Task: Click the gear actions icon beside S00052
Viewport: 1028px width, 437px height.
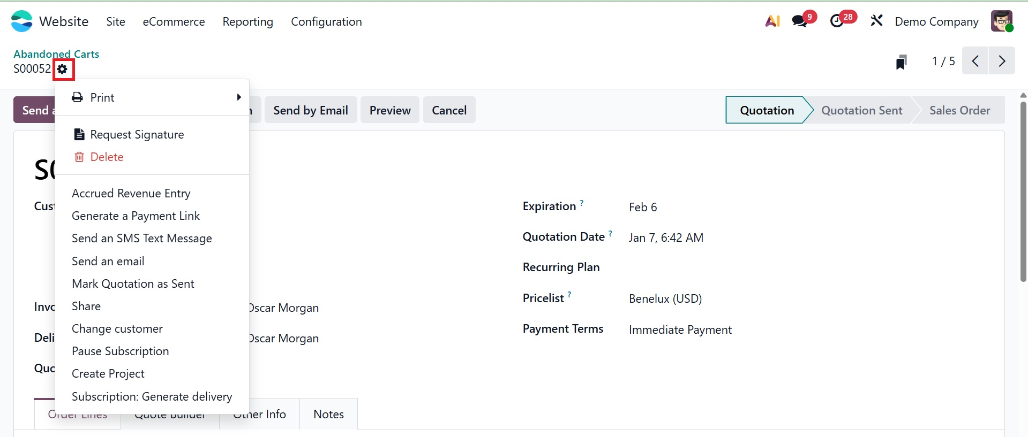Action: click(x=63, y=69)
